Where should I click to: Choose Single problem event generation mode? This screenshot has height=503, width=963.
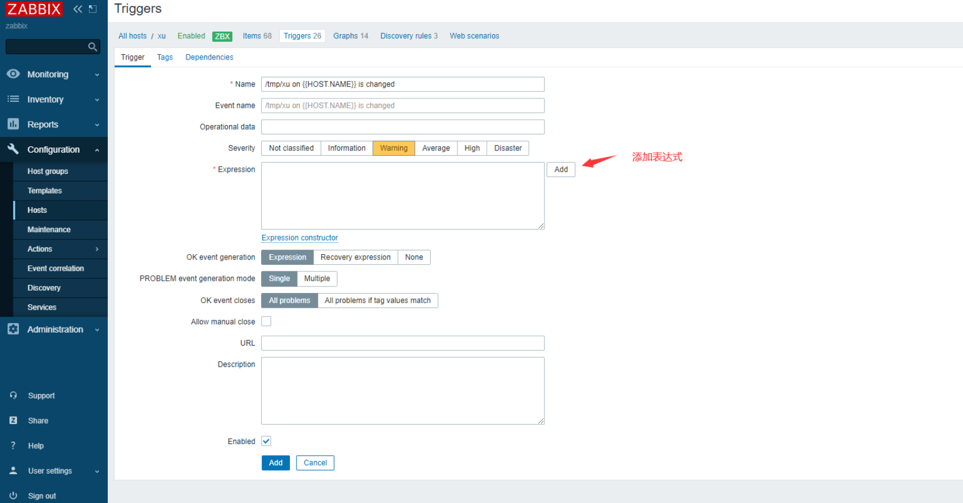click(x=279, y=278)
